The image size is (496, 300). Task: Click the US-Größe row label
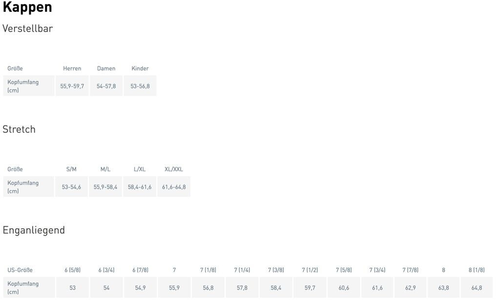click(20, 270)
